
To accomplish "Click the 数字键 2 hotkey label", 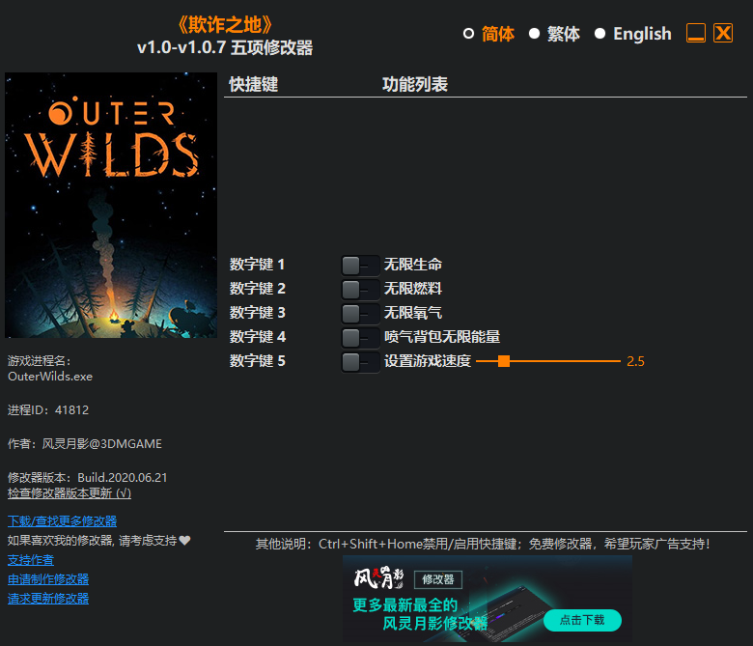I will click(257, 289).
